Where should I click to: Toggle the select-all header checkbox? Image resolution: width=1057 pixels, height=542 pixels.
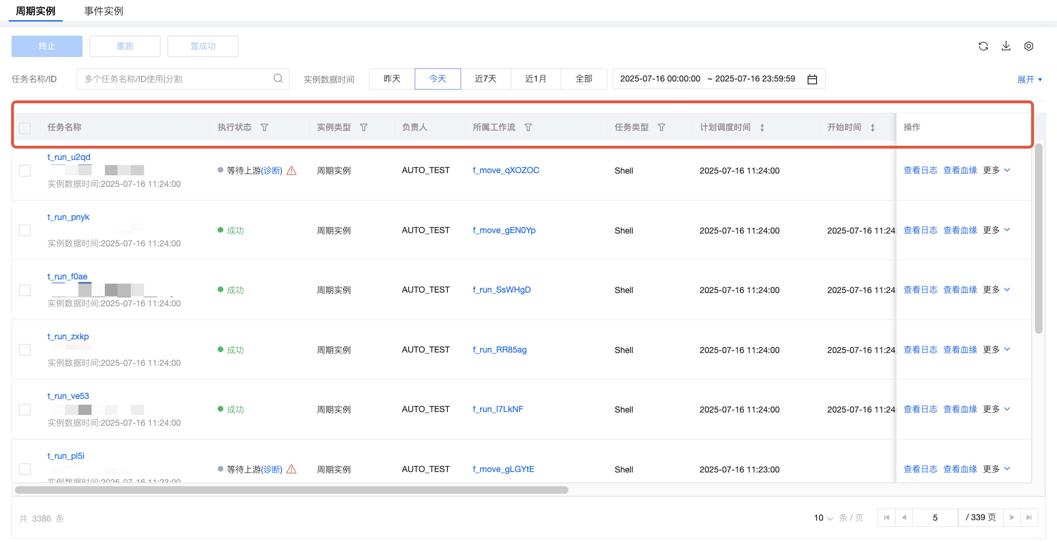(25, 128)
